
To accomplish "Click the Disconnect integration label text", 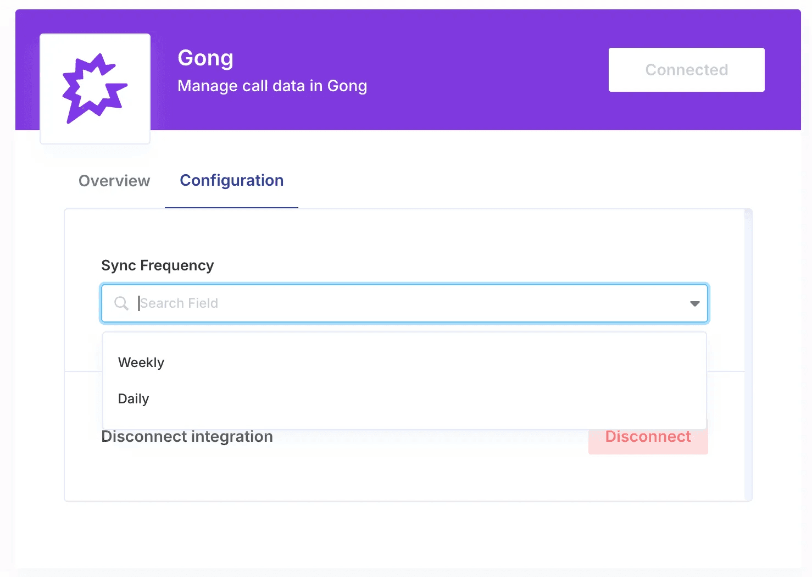I will coord(187,437).
